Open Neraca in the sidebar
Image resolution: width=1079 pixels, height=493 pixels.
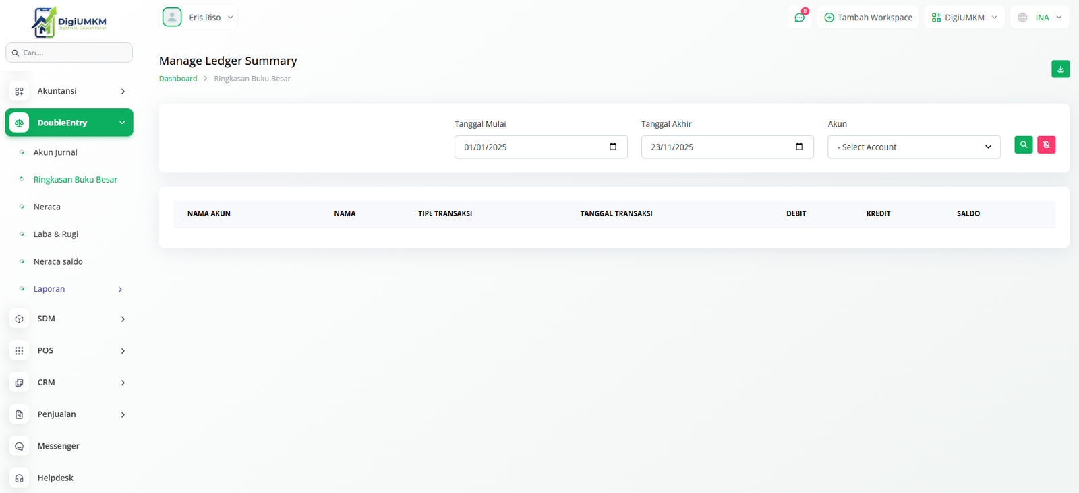coord(47,207)
